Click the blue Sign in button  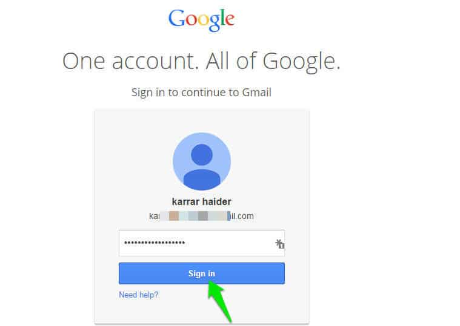(202, 273)
